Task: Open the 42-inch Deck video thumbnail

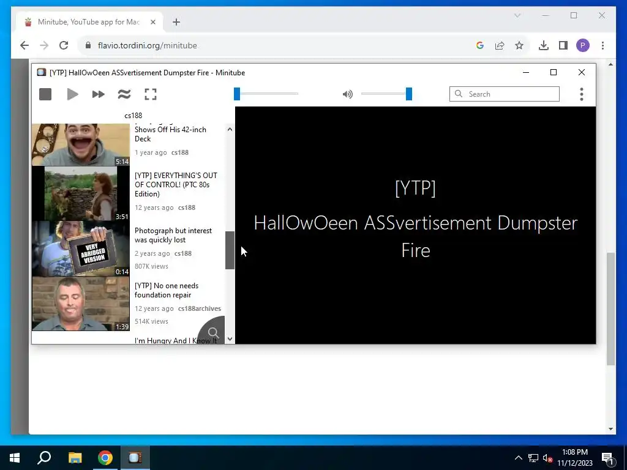Action: [81, 144]
